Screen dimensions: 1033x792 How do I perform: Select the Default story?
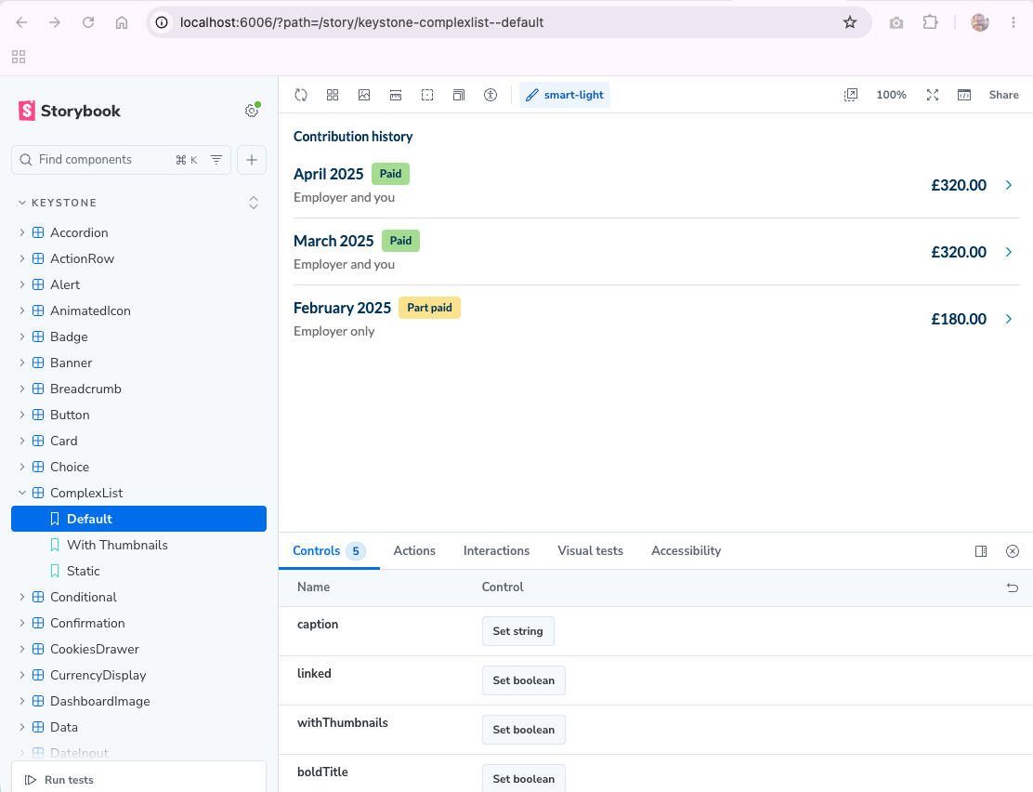pos(138,519)
